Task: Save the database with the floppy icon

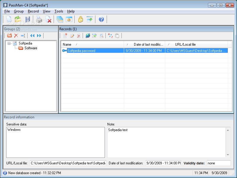Action: point(28,19)
